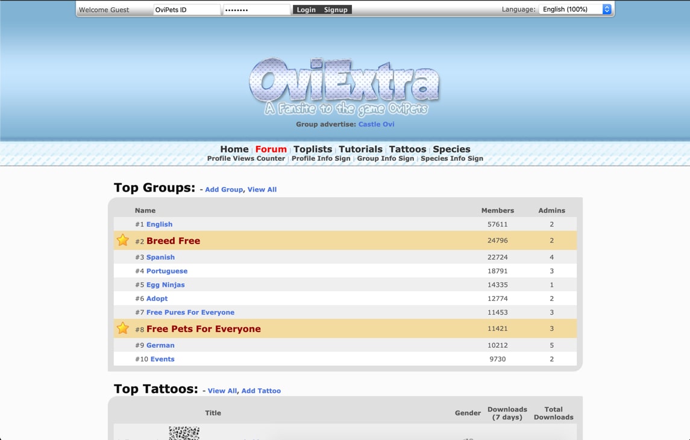Open the Events group link

[x=162, y=359]
